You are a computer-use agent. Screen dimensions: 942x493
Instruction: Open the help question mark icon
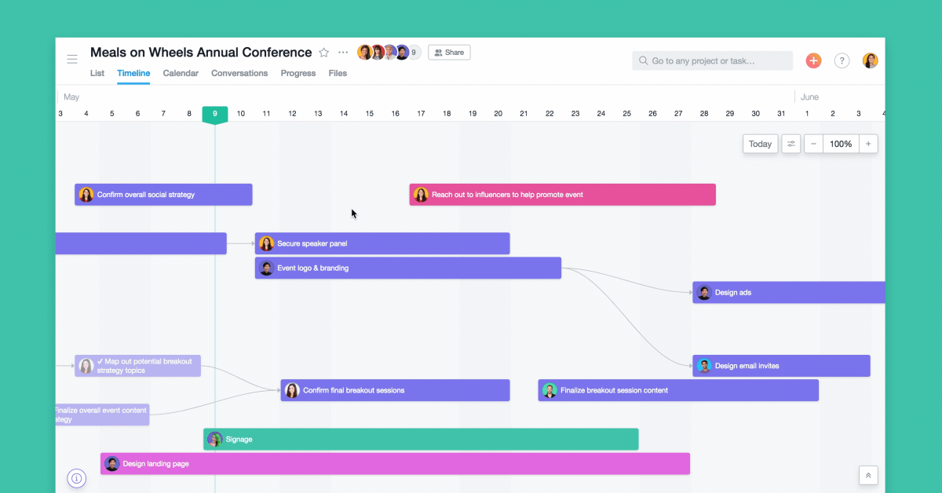(x=842, y=60)
